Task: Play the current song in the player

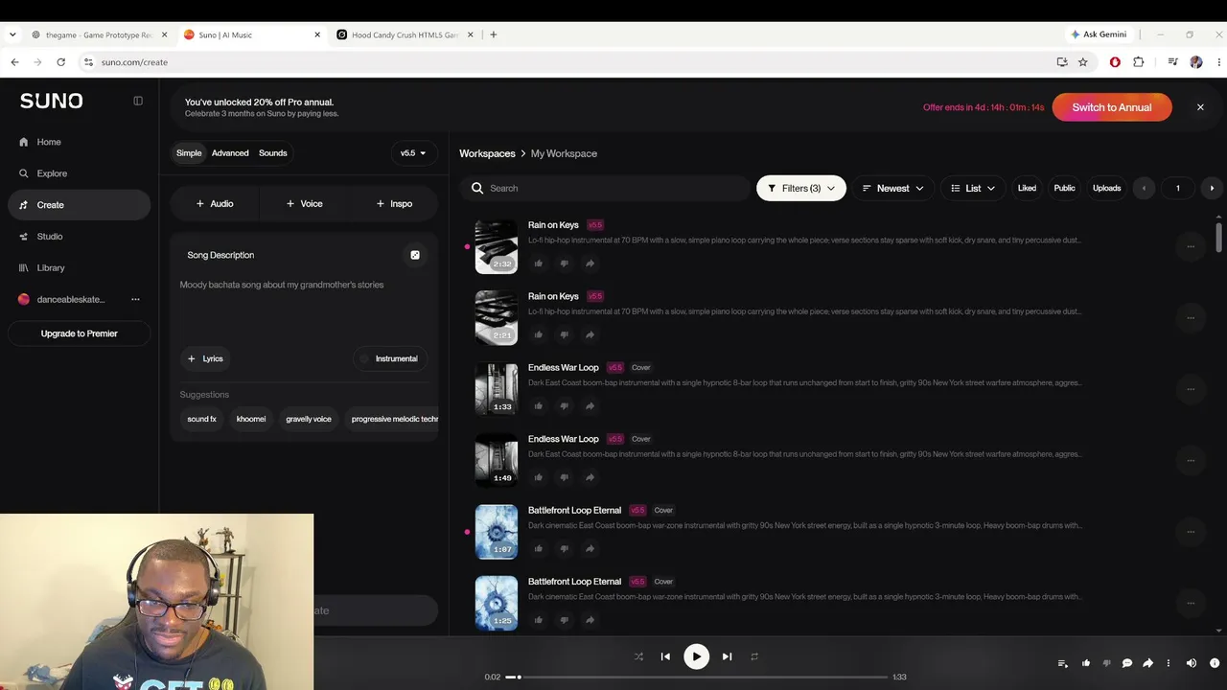Action: tap(696, 656)
